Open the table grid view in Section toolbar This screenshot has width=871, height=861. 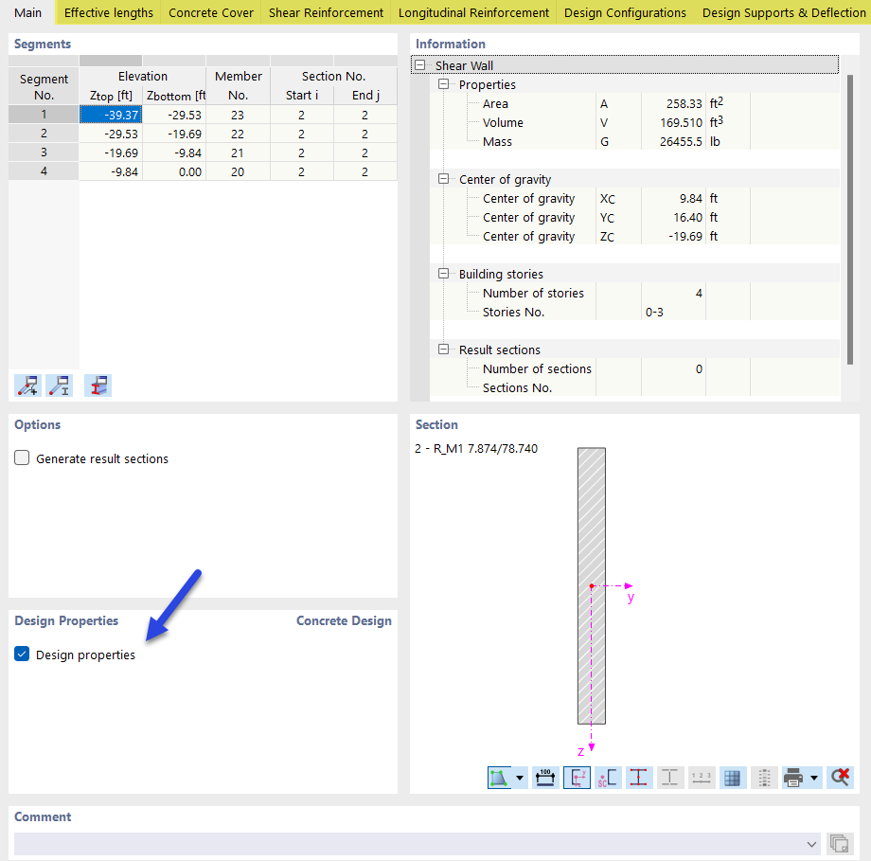733,778
